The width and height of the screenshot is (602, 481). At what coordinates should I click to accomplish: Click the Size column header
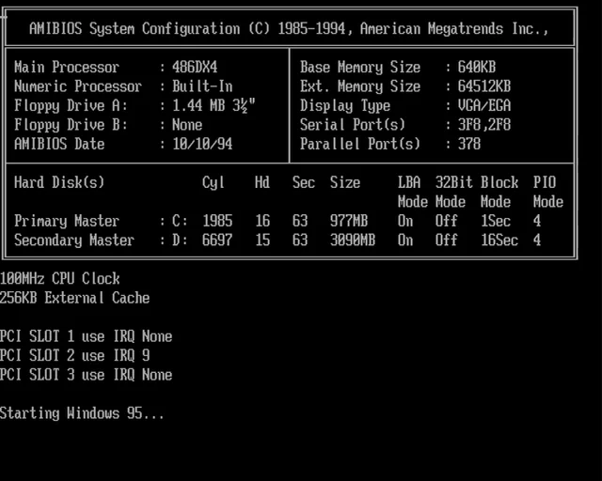345,182
